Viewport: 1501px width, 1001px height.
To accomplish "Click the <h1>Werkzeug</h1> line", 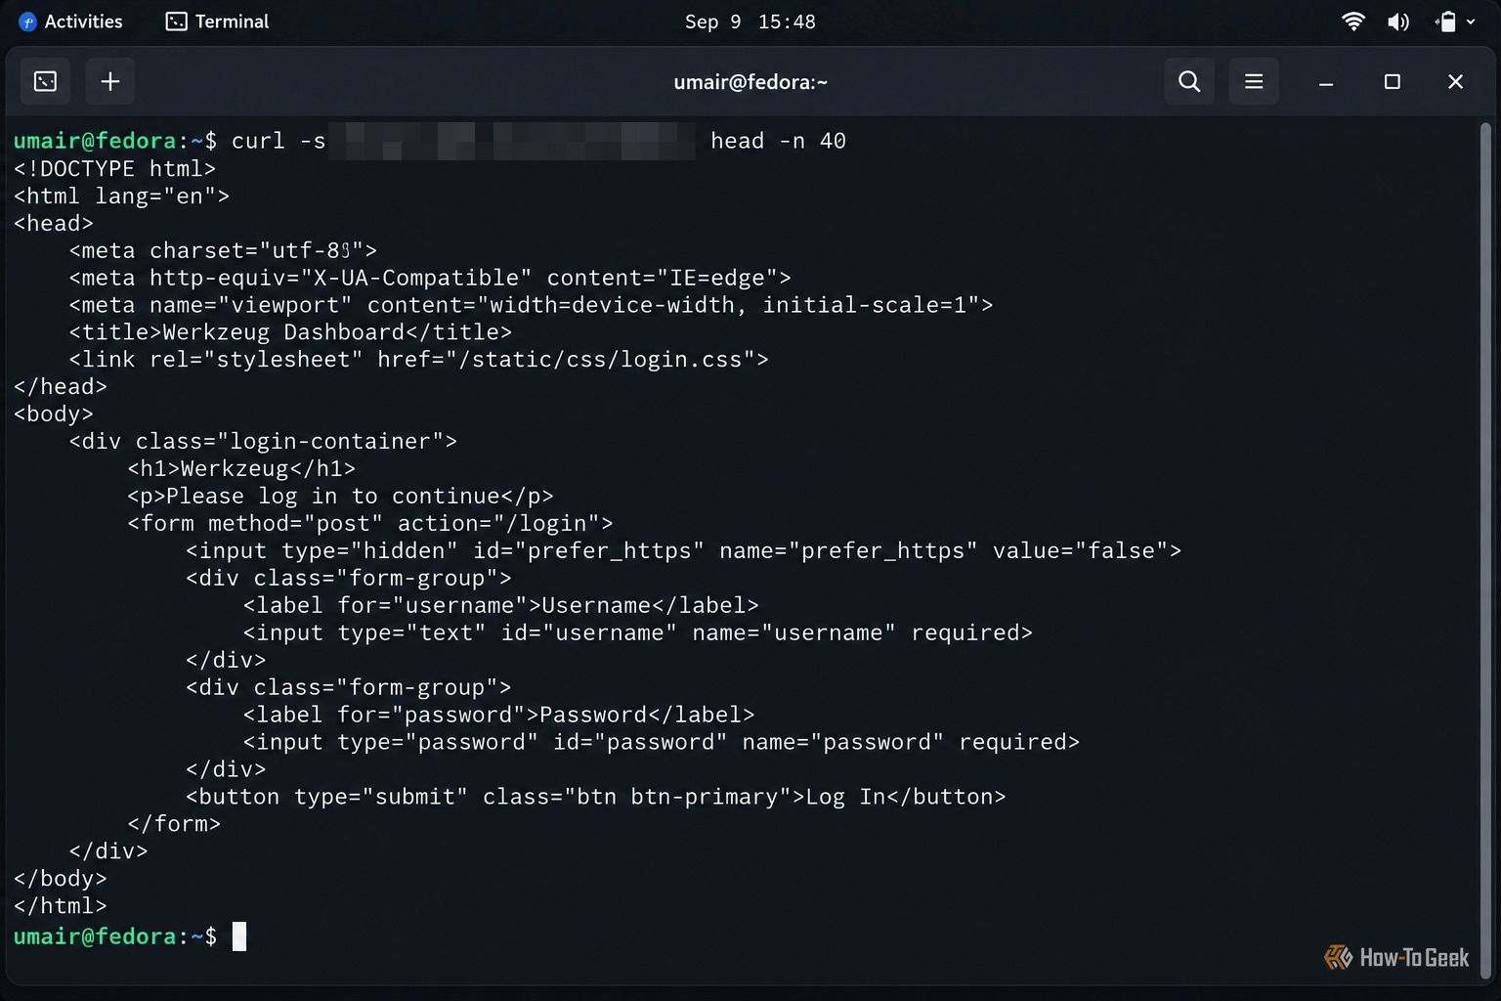I will [x=241, y=469].
